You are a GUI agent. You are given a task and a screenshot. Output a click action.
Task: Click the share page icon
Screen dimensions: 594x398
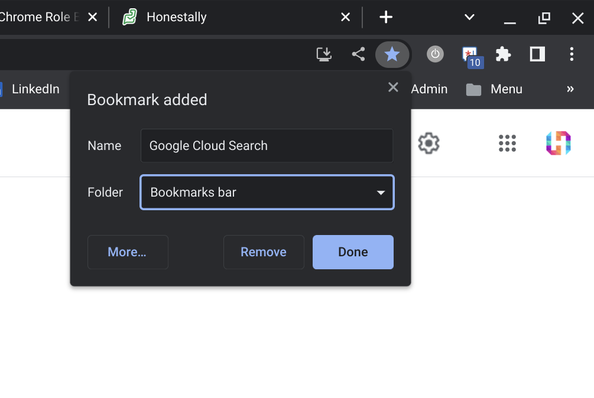[x=358, y=55]
